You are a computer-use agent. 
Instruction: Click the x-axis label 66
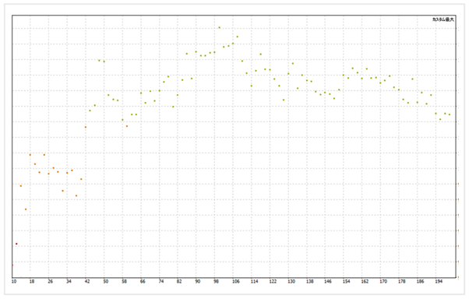[x=143, y=281]
